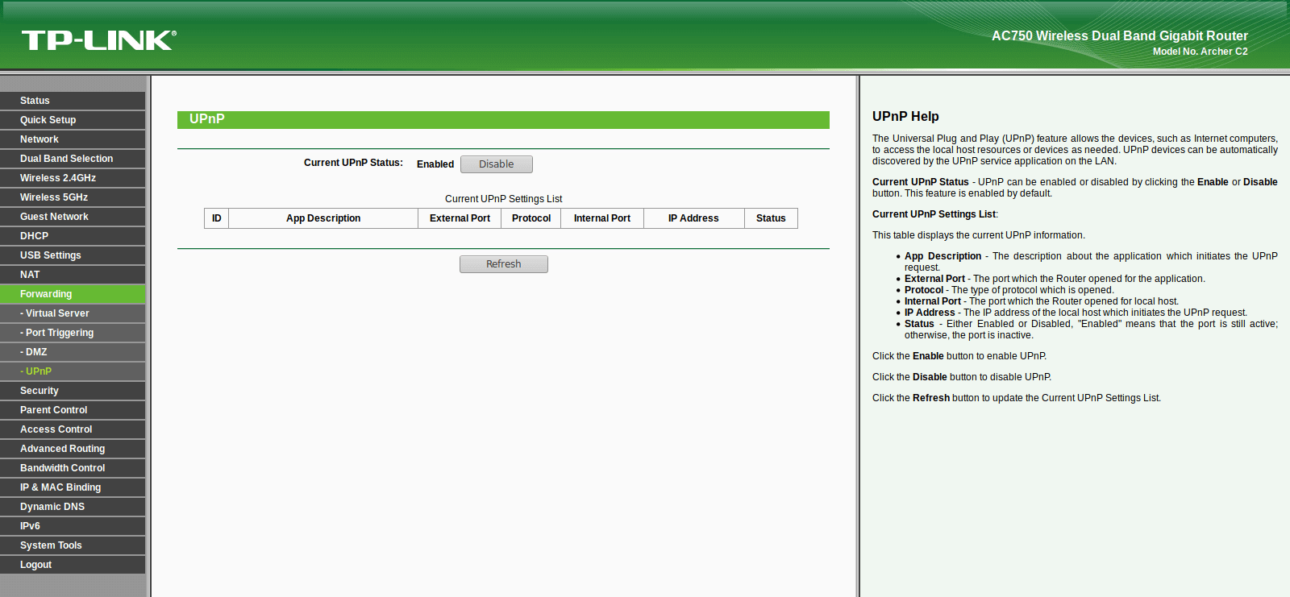Go to Quick Setup
The width and height of the screenshot is (1290, 597).
tap(73, 120)
